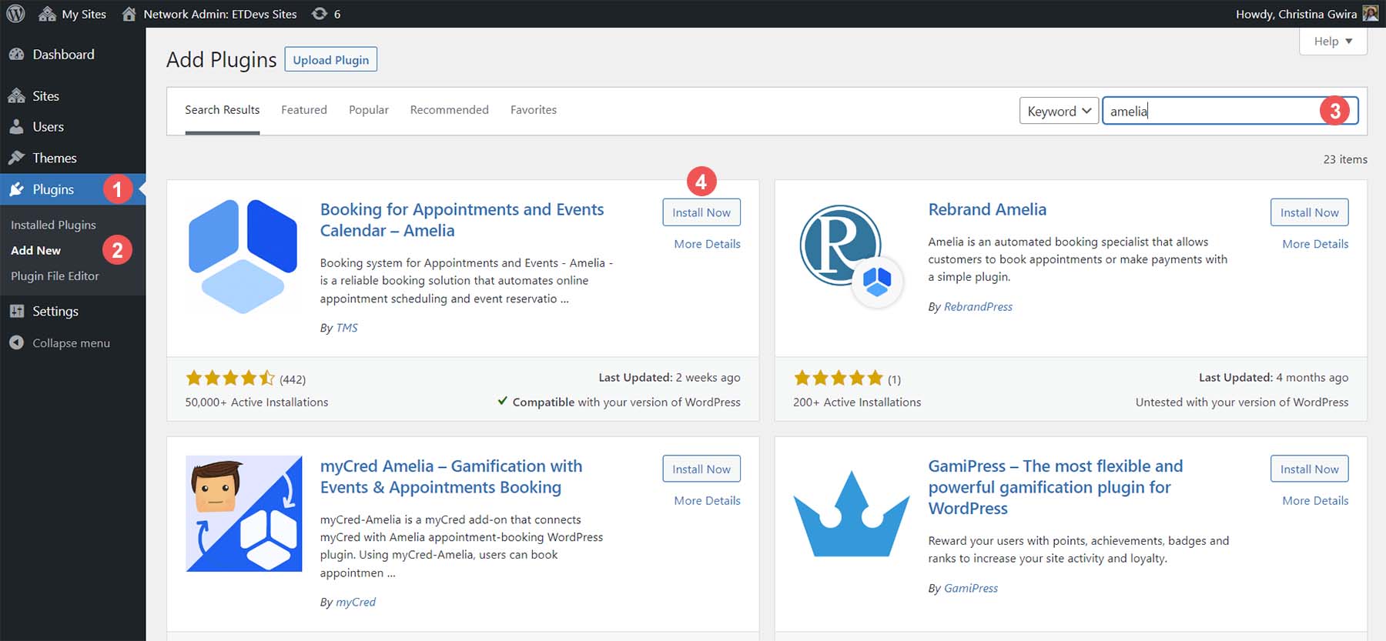
Task: Click the Upload Plugin button
Action: point(330,60)
